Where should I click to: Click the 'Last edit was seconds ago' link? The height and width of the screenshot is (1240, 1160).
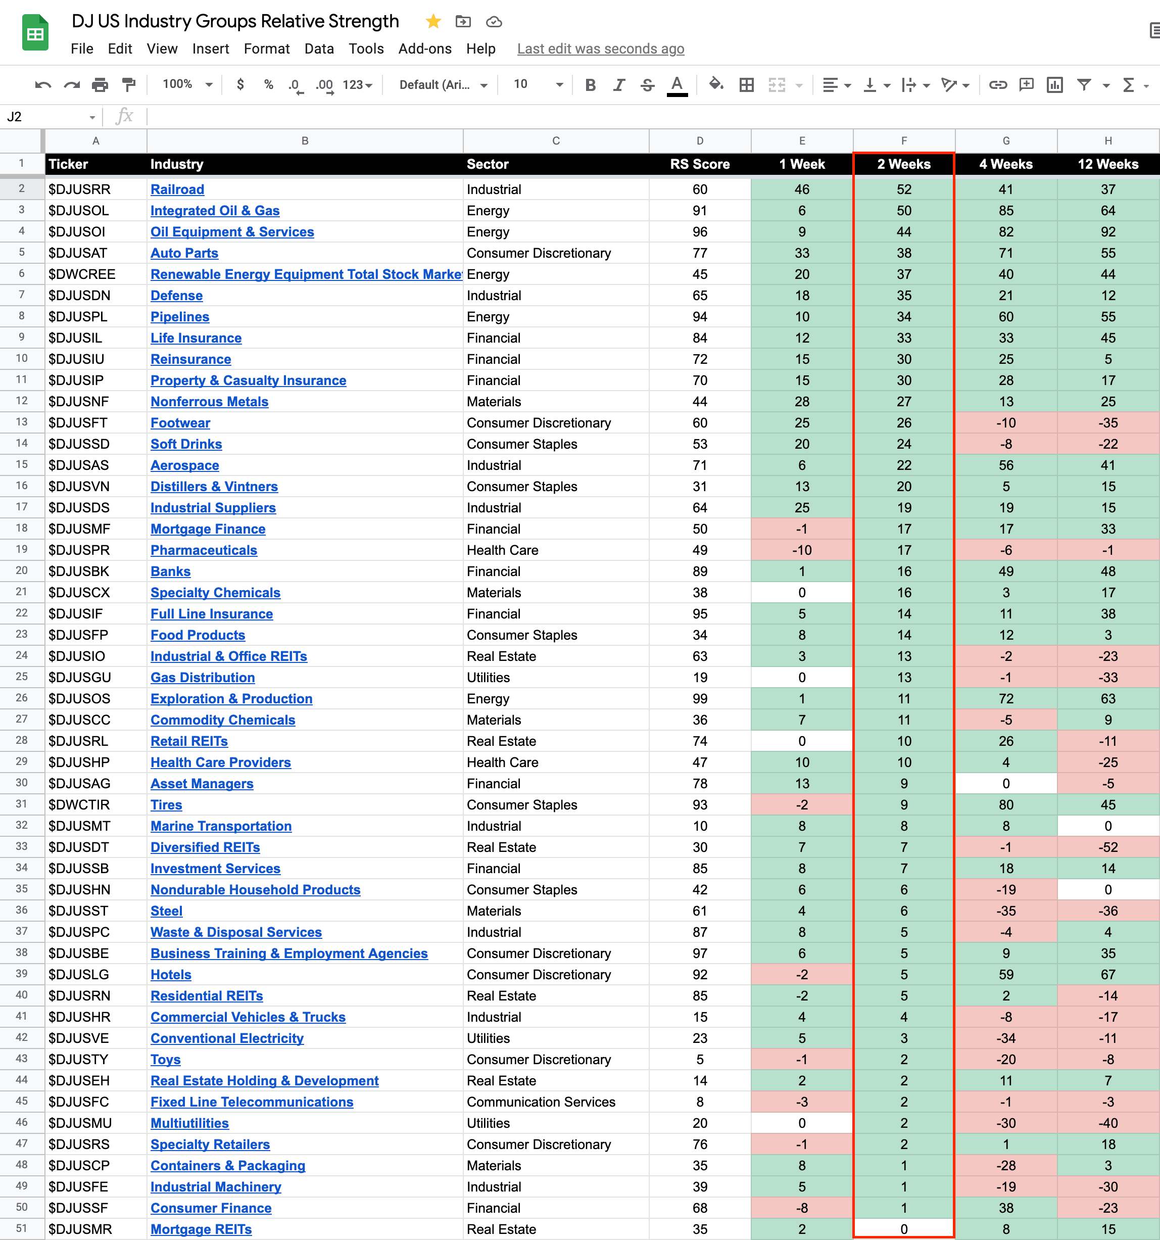pyautogui.click(x=600, y=49)
